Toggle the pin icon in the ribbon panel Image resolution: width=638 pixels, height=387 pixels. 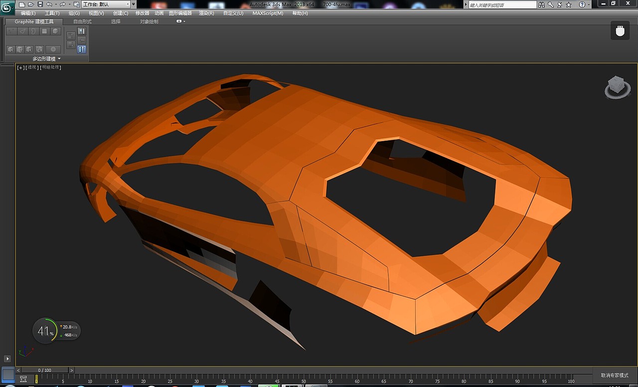tap(82, 40)
